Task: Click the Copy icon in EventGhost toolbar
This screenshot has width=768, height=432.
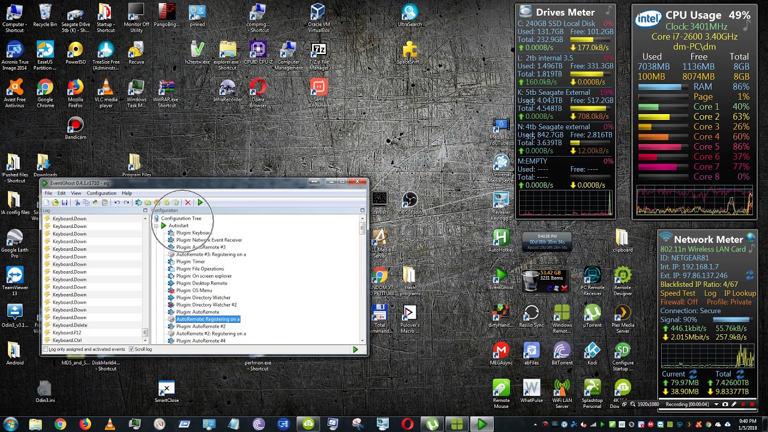Action: 86,203
